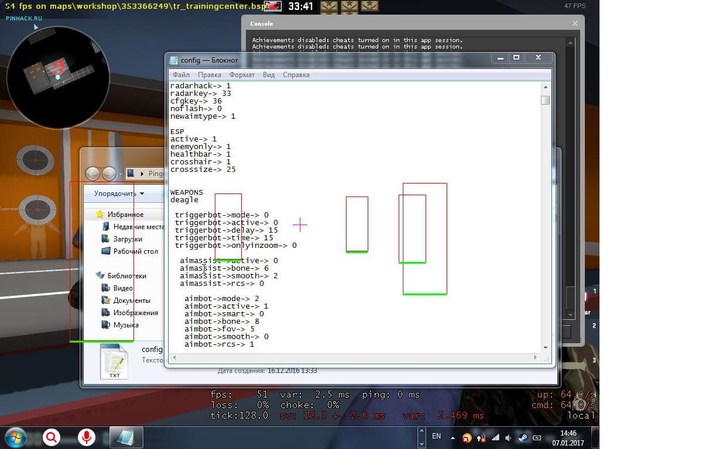Click Explorer back navigation arrow
The height and width of the screenshot is (449, 716).
94,174
